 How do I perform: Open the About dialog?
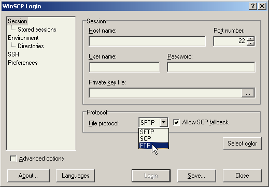(29, 176)
